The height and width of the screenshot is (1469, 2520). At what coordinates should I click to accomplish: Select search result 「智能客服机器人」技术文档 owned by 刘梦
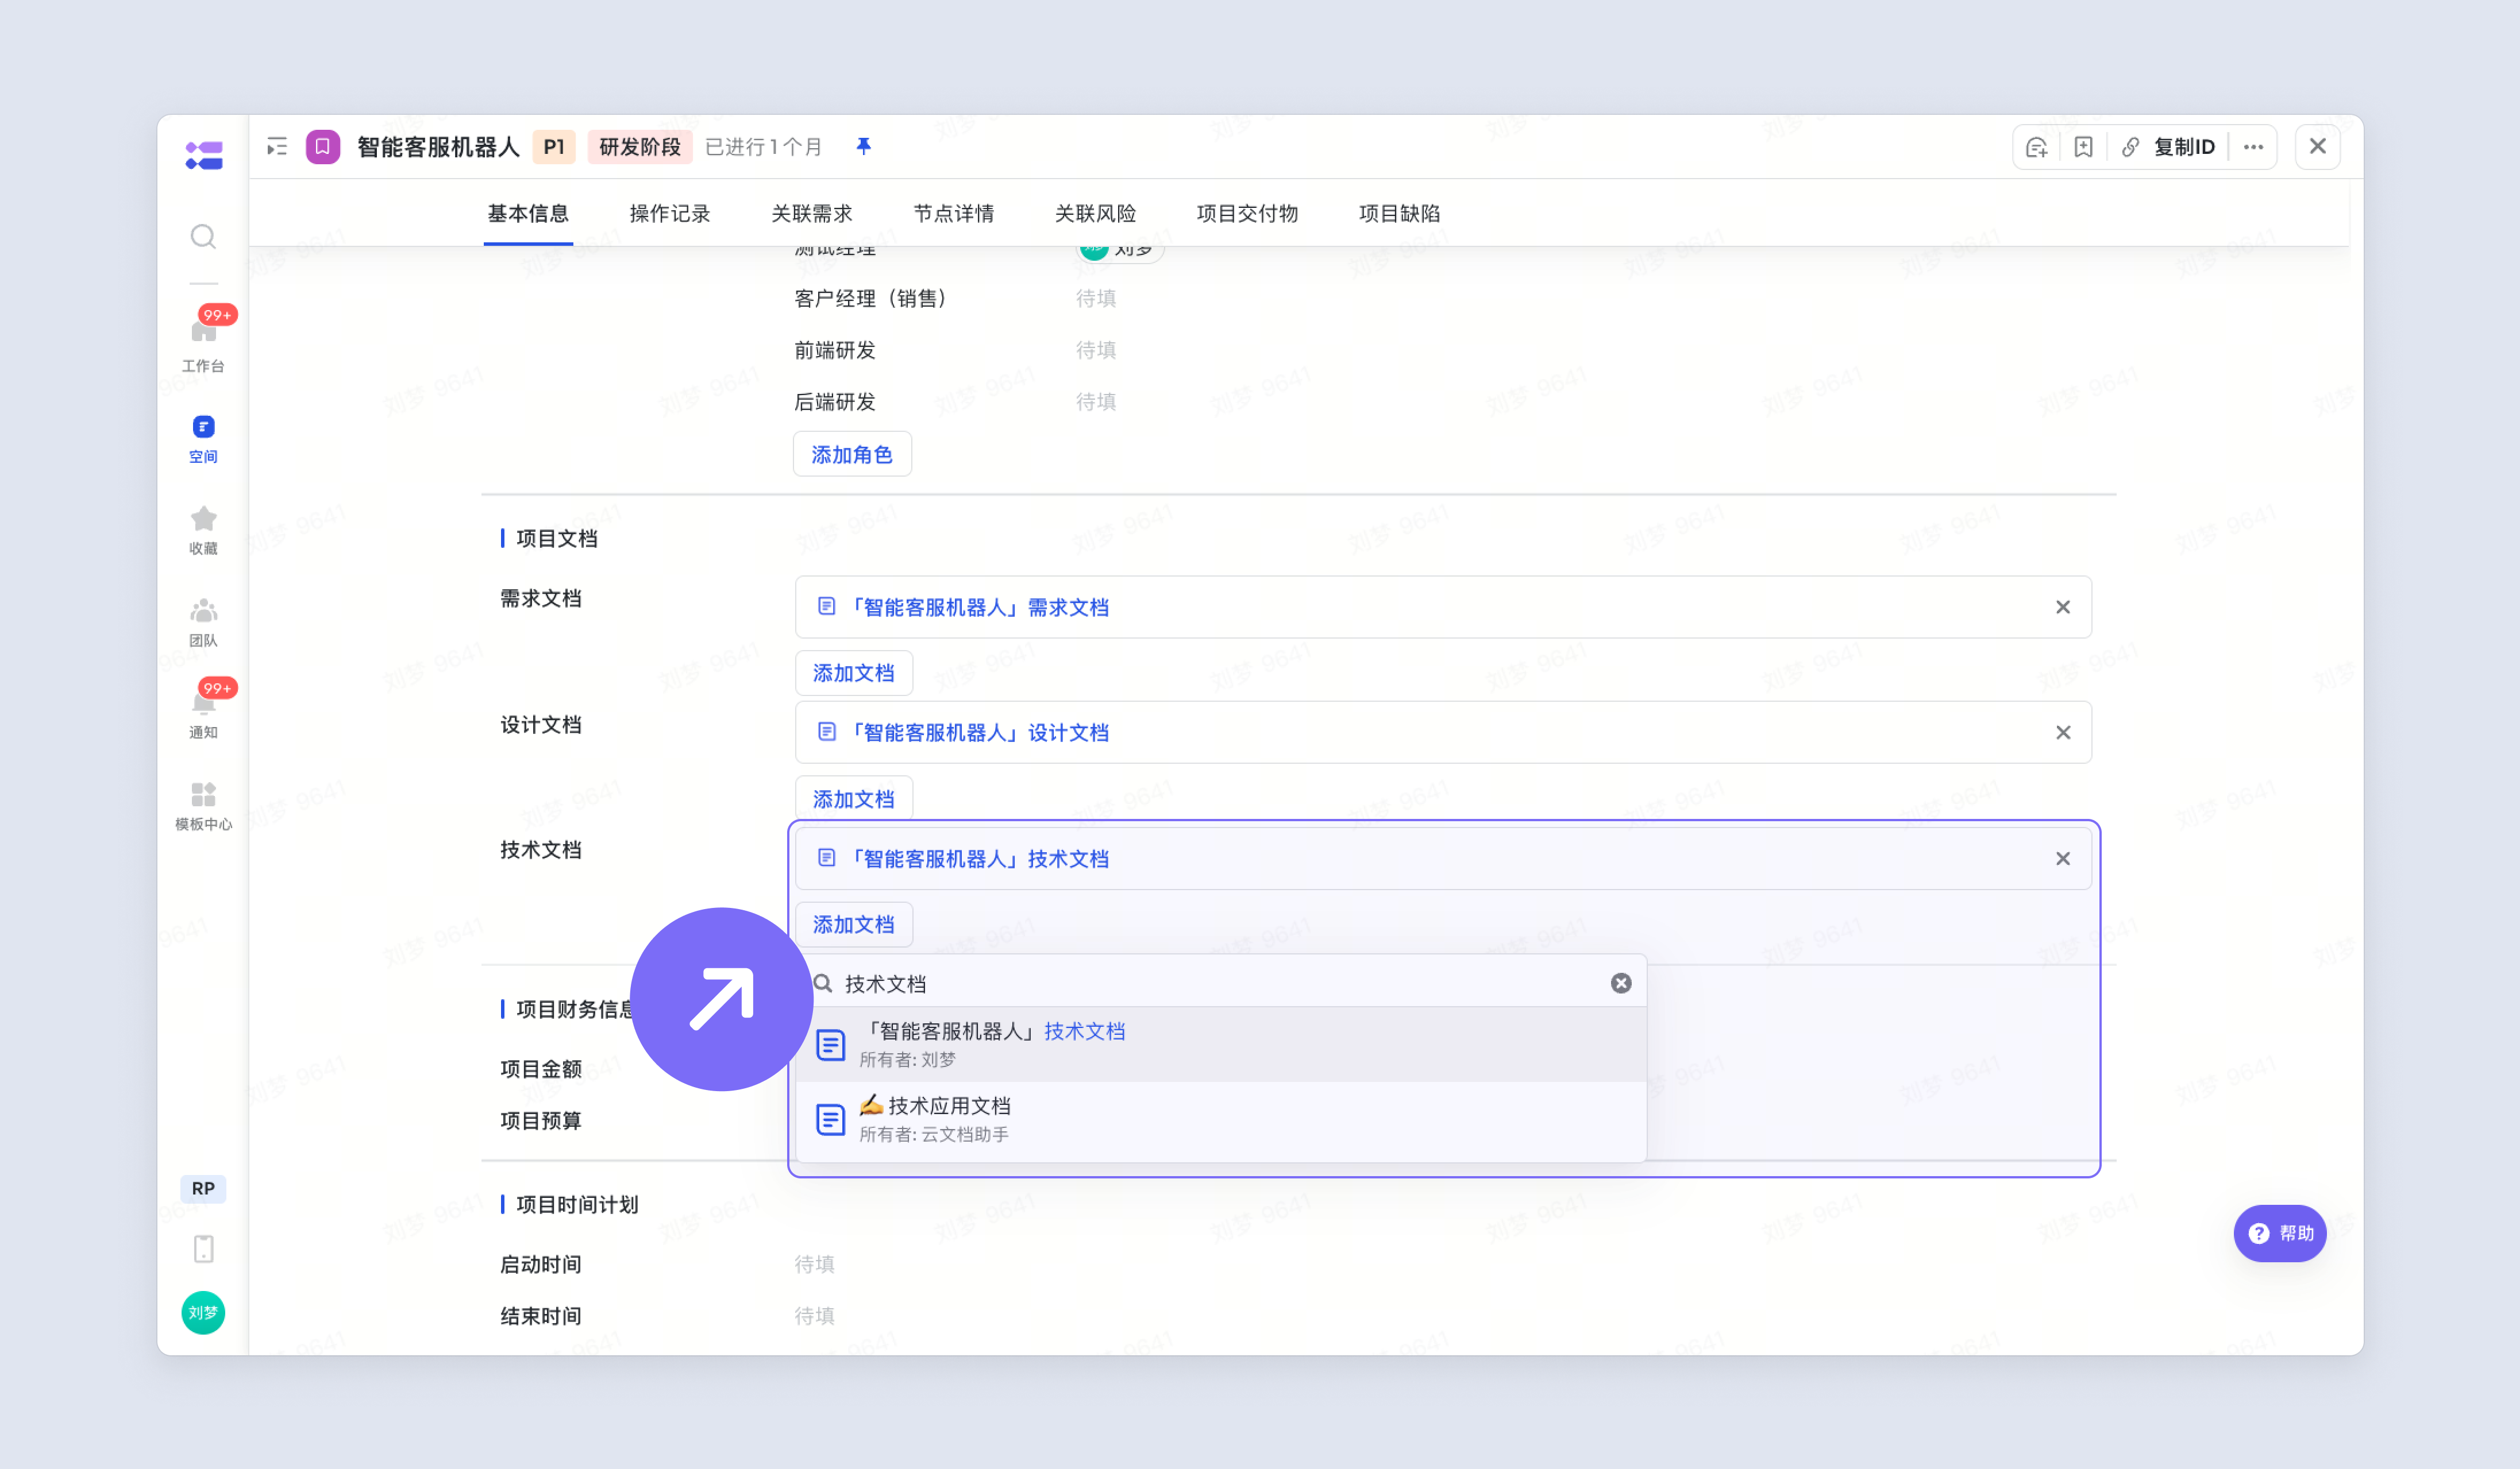click(x=1221, y=1044)
